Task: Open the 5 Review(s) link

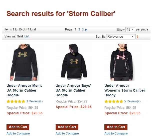Action: (132, 101)
